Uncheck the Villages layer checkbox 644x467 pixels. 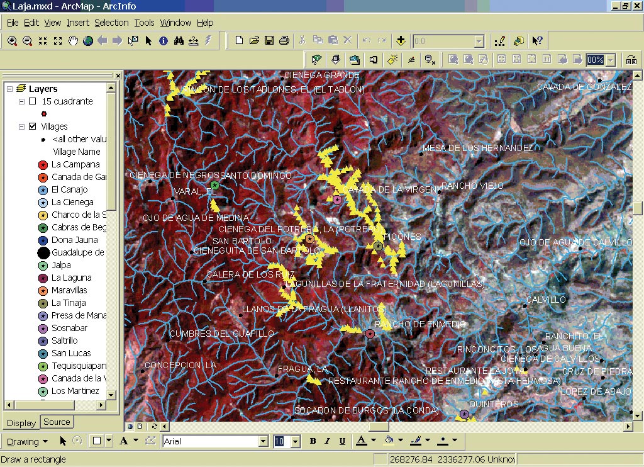click(x=33, y=127)
